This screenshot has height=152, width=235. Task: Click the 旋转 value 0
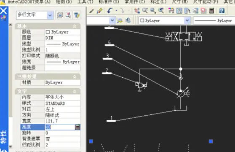[x=62, y=133]
